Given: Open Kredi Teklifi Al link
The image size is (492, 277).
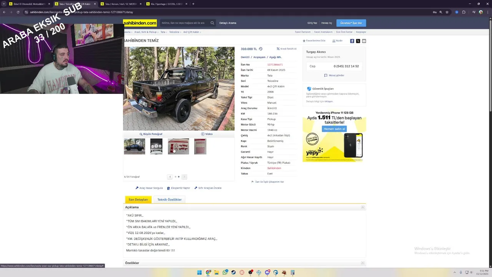Looking at the screenshot, I should pyautogui.click(x=286, y=49).
